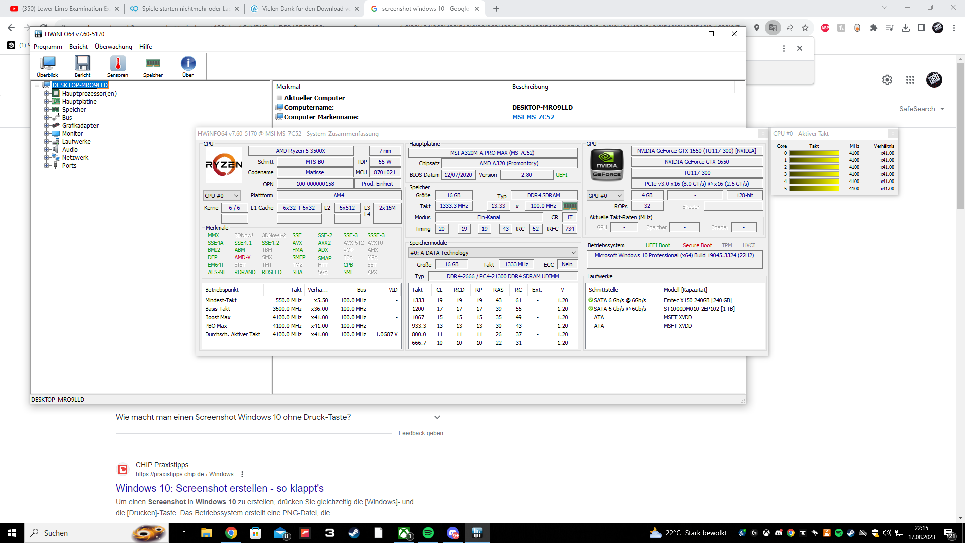
Task: Click the NVIDIA GeForce logo image
Action: [x=607, y=164]
